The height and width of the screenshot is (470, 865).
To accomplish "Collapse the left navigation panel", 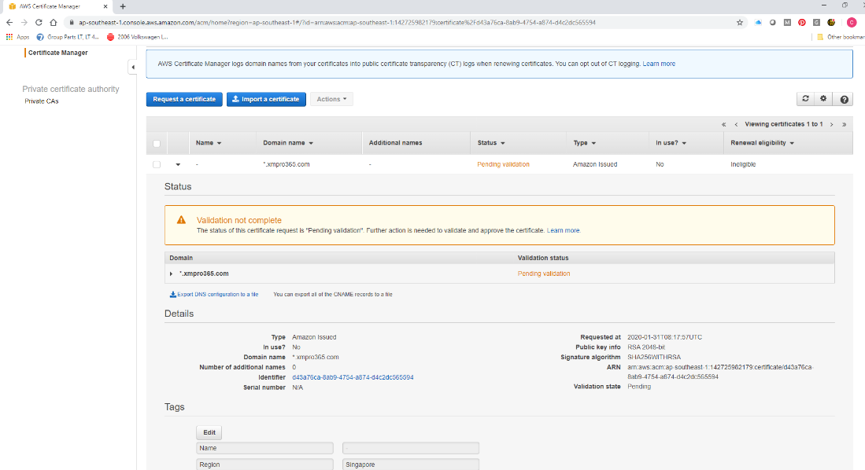I will [133, 68].
